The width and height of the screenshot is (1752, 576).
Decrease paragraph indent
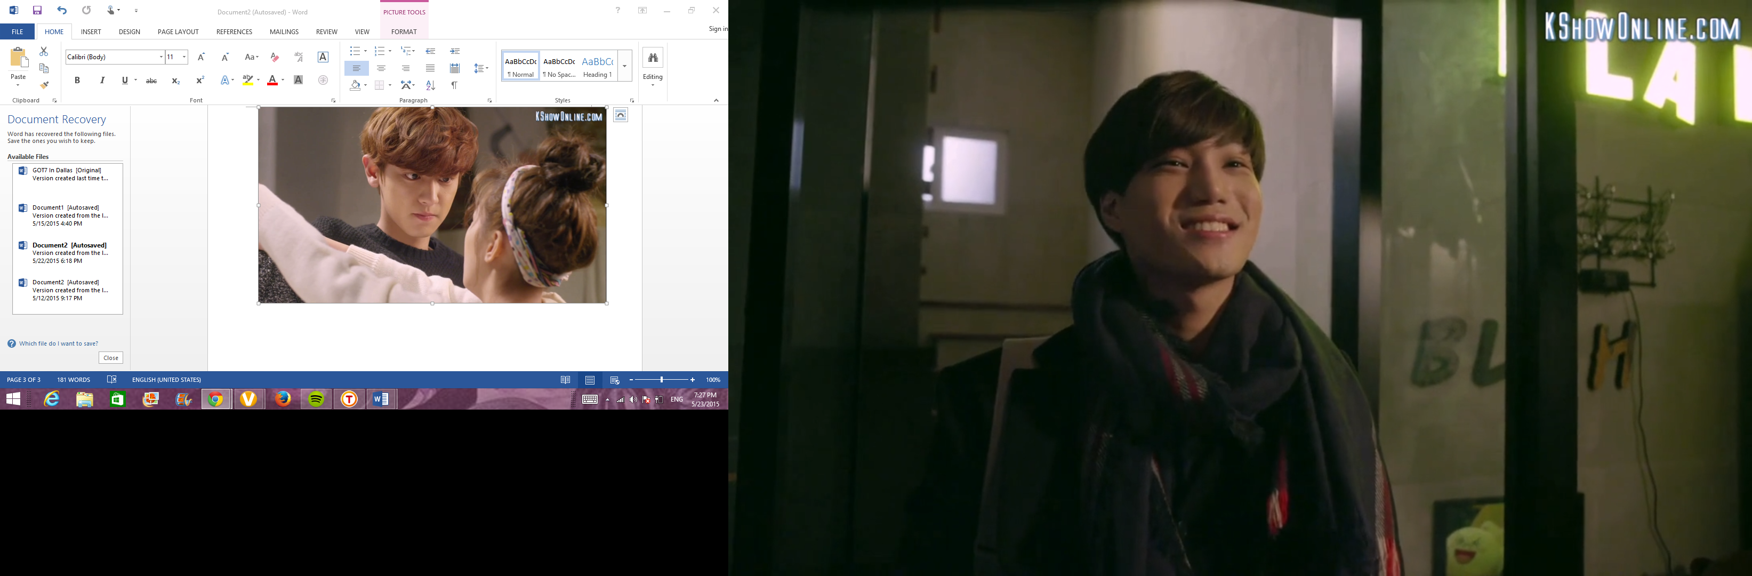(x=430, y=51)
